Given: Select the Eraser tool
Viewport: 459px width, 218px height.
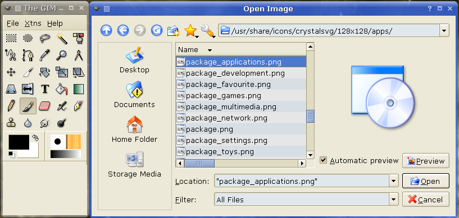Looking at the screenshot, I should point(45,106).
